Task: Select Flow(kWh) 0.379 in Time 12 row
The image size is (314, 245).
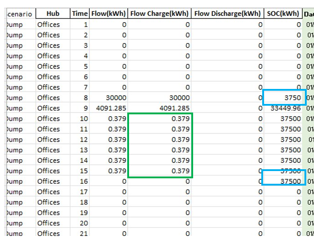Action: pyautogui.click(x=109, y=139)
